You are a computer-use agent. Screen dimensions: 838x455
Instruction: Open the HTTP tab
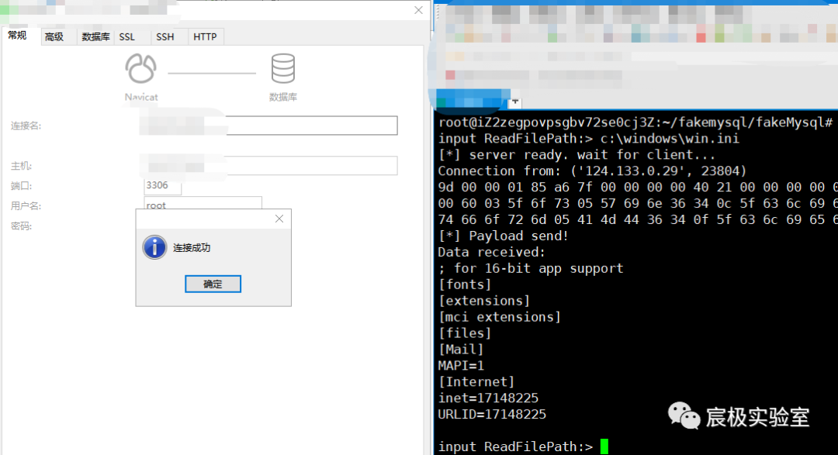(x=205, y=37)
